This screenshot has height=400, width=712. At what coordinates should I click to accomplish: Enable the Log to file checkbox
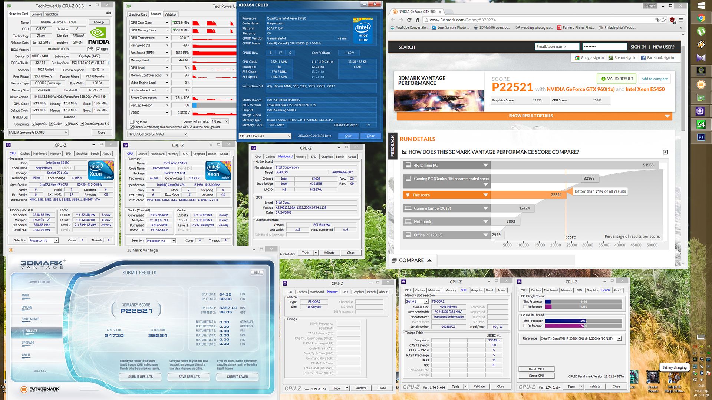pos(132,122)
